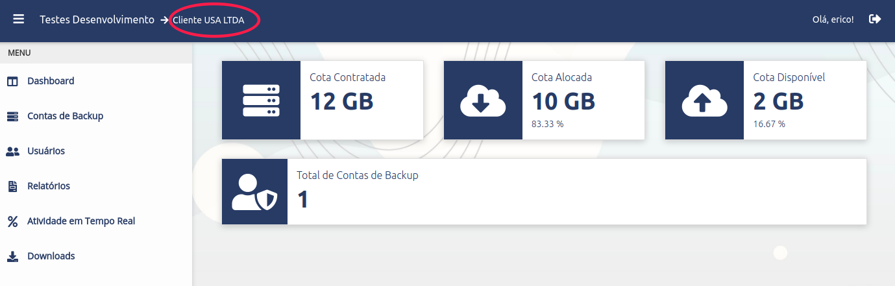Click the Relatórios document icon
The image size is (895, 286).
pos(12,186)
